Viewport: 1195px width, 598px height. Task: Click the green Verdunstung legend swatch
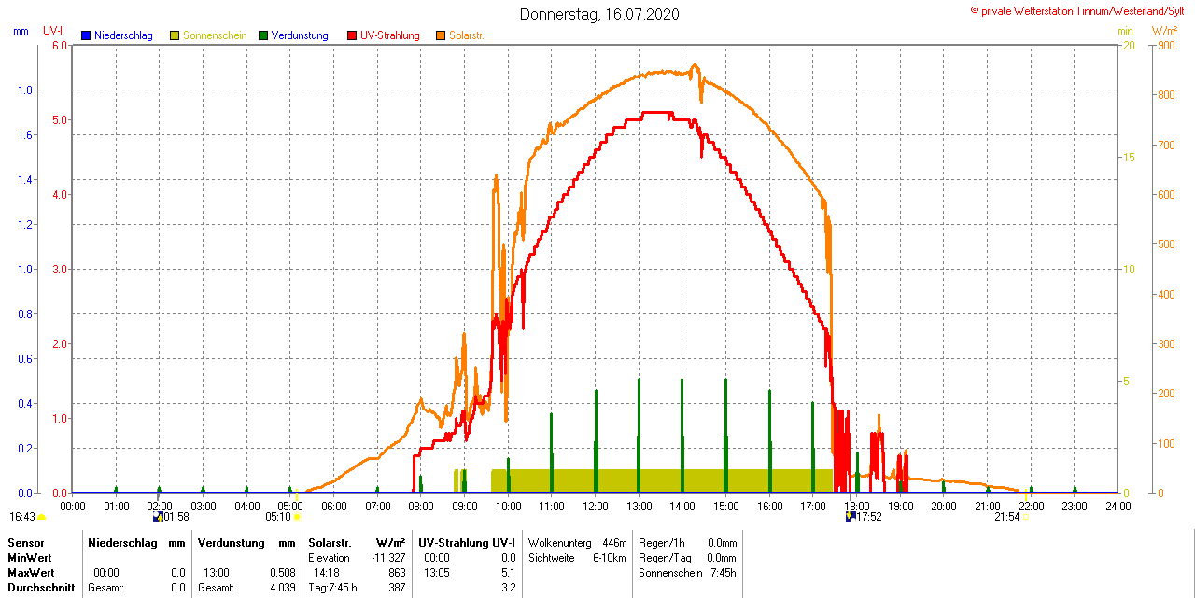(x=263, y=35)
